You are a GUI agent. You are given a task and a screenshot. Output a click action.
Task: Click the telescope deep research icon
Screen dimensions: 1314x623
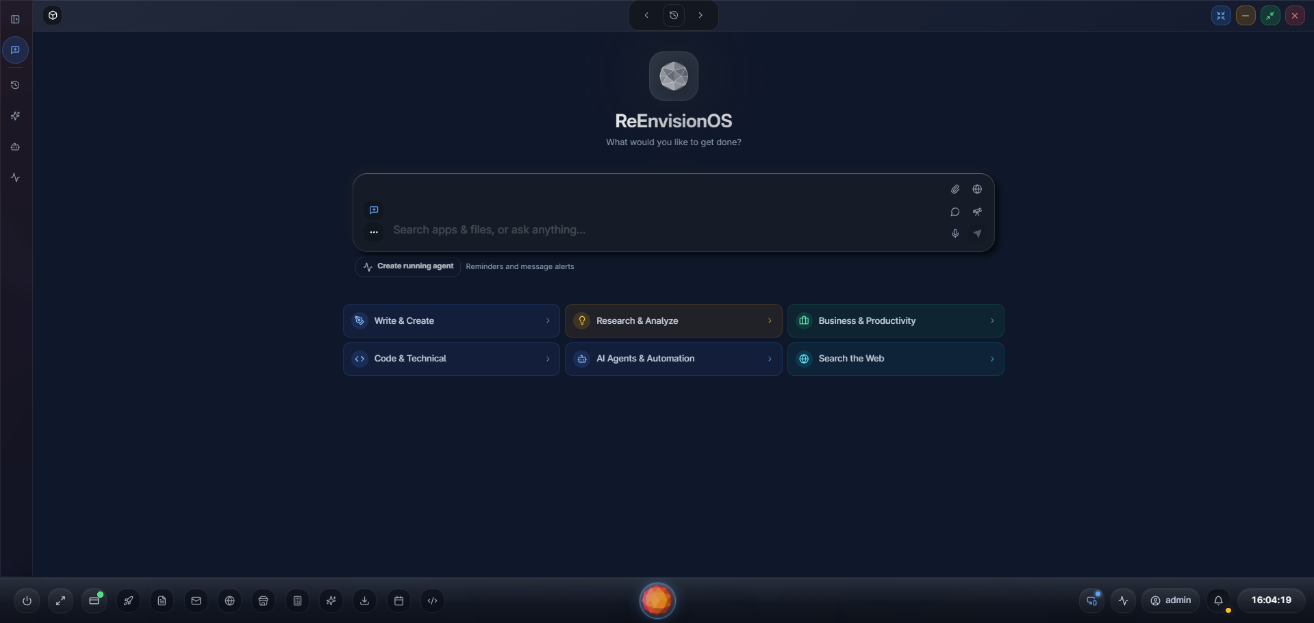pos(977,212)
